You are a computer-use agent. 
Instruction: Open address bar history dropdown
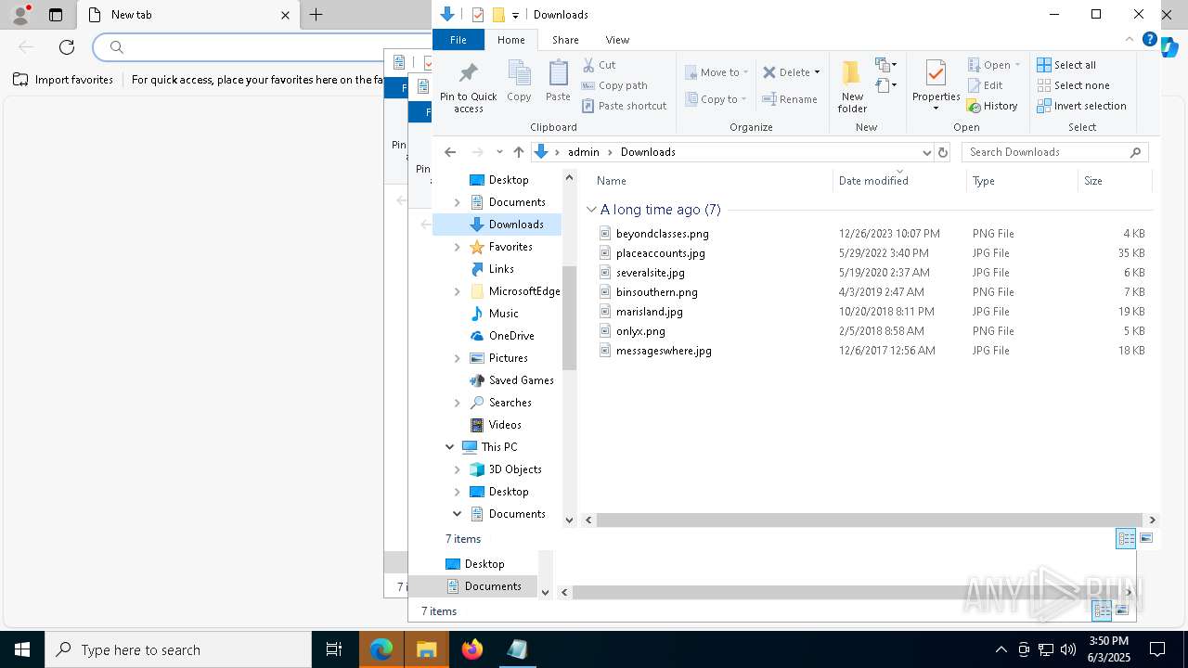926,152
